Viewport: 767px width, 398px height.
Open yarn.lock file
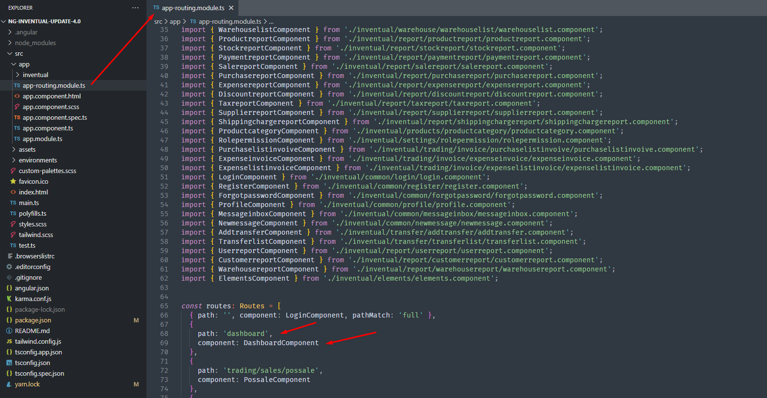[x=27, y=384]
